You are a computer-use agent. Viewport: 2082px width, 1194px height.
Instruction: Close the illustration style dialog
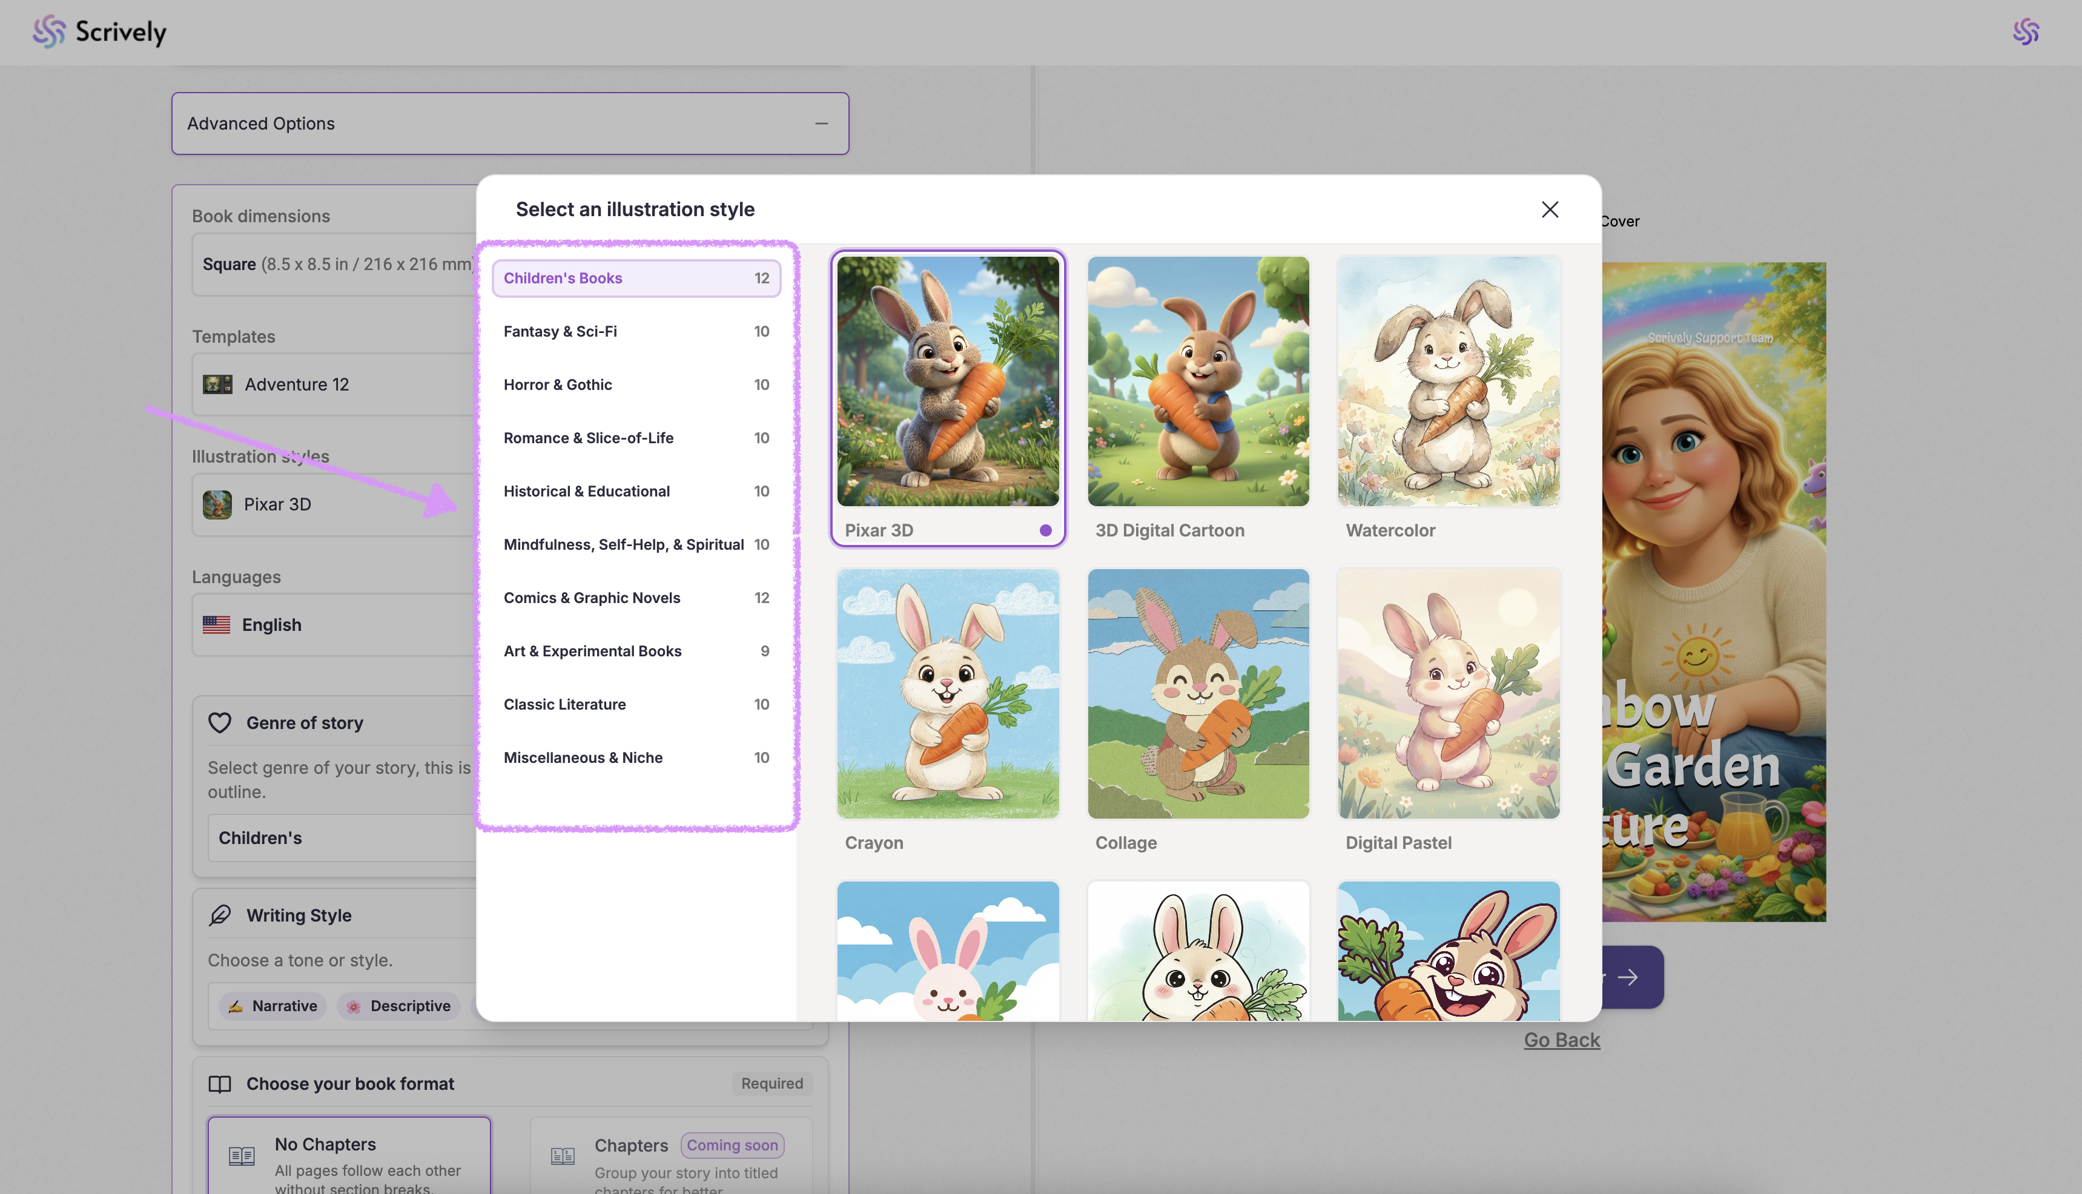pos(1549,209)
